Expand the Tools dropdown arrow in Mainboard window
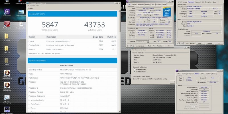Image resolution: width=228 pixels, height=114 pixels. pyautogui.click(x=204, y=43)
